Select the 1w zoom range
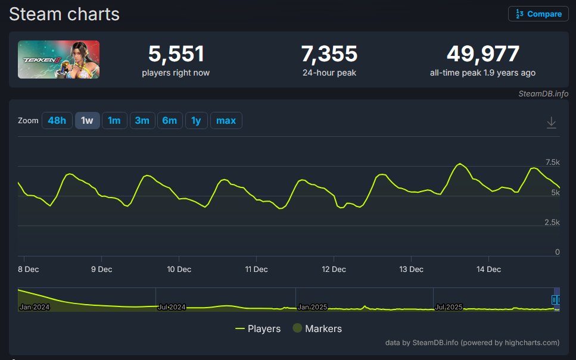 pyautogui.click(x=87, y=120)
